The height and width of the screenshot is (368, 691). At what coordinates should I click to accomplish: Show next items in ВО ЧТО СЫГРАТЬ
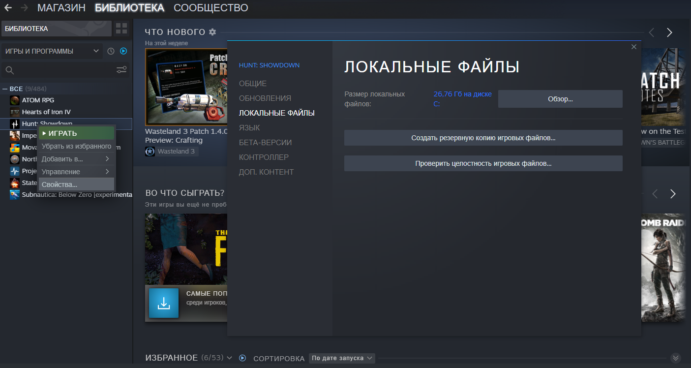673,194
